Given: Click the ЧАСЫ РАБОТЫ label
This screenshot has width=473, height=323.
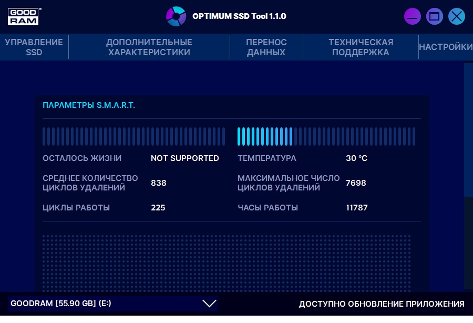Looking at the screenshot, I should pyautogui.click(x=268, y=208).
